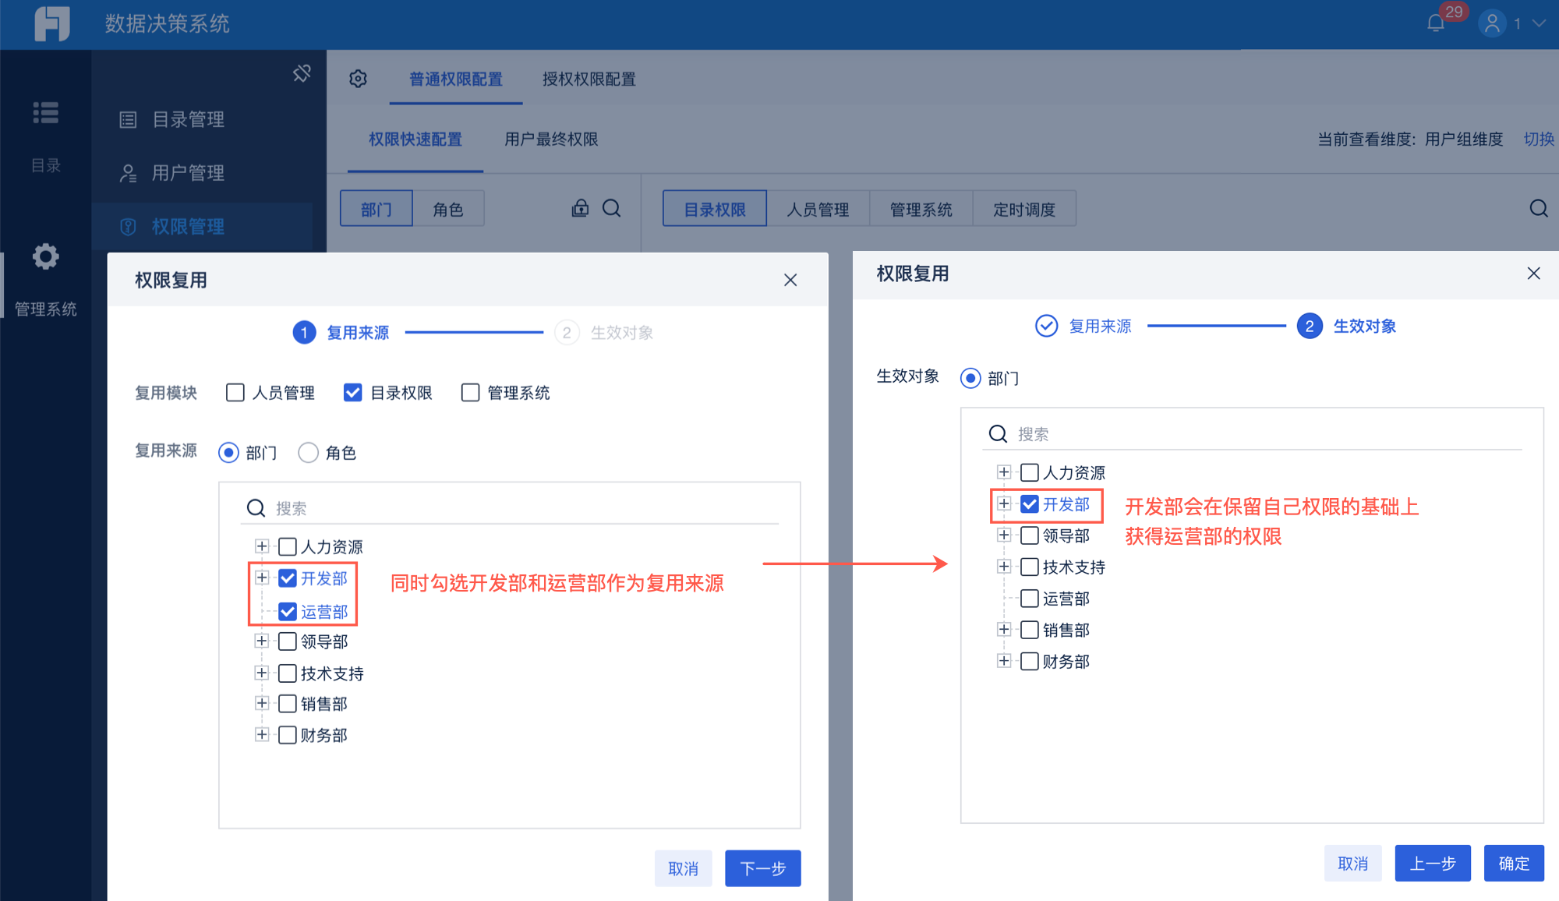This screenshot has width=1559, height=901.
Task: Expand 人力资源 node in left tree
Action: click(x=262, y=546)
